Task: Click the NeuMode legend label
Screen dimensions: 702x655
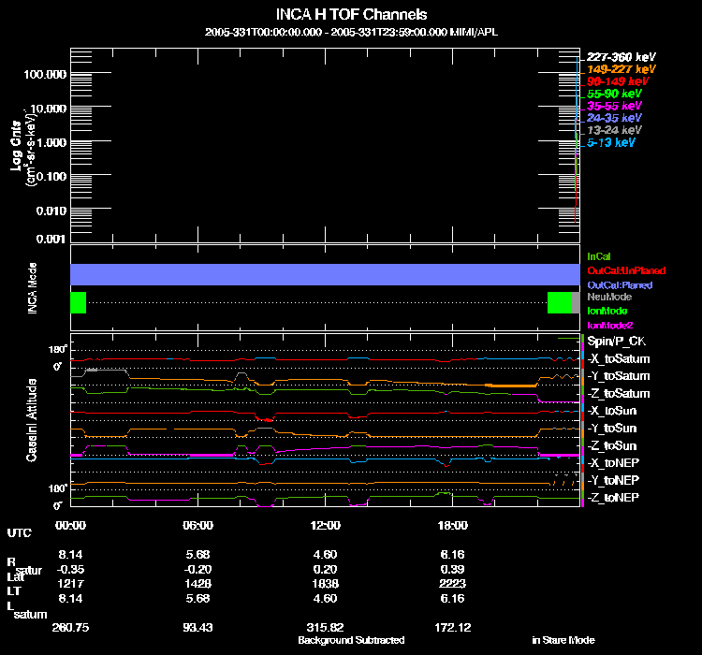Action: pos(609,297)
